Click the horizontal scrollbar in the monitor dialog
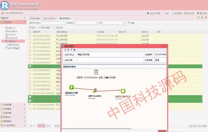 point(97,128)
